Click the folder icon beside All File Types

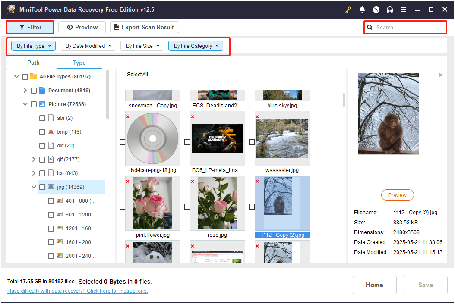click(34, 76)
